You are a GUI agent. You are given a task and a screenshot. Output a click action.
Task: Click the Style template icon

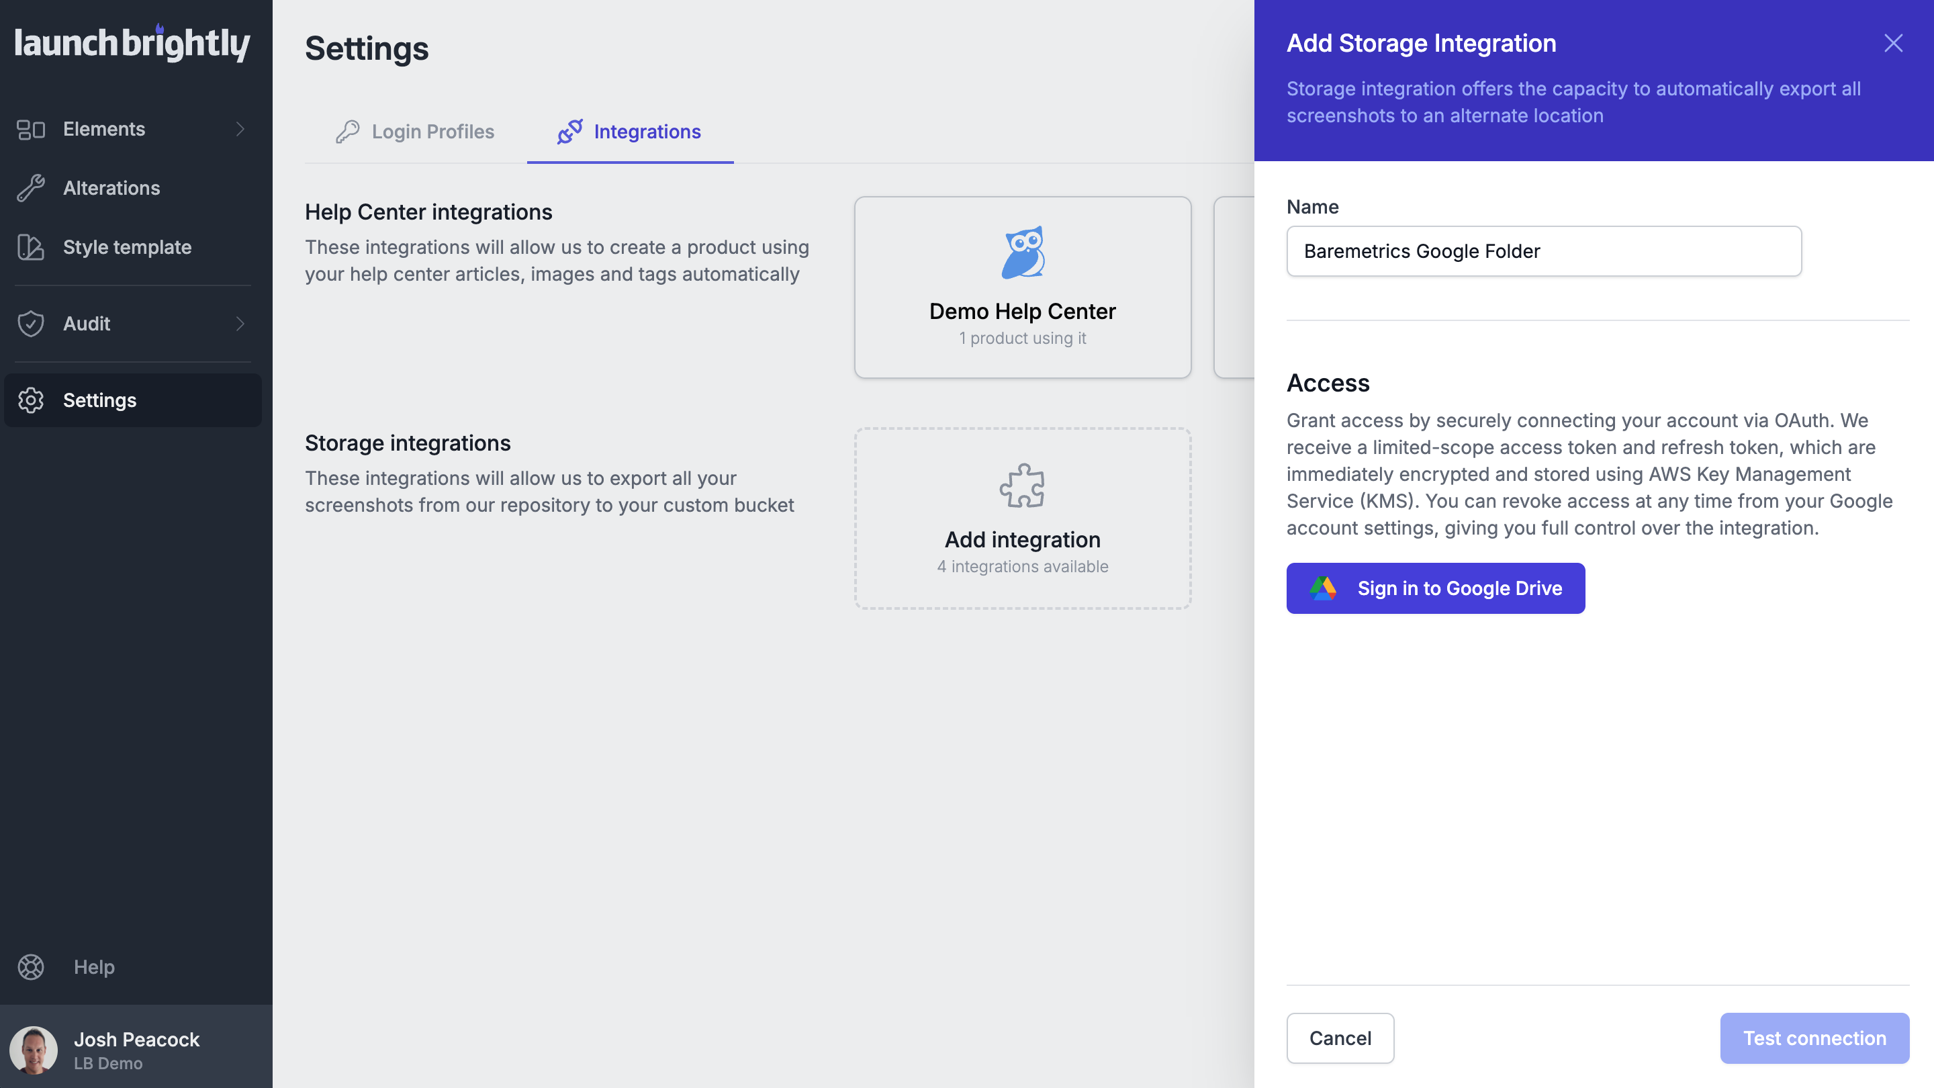pyautogui.click(x=31, y=247)
